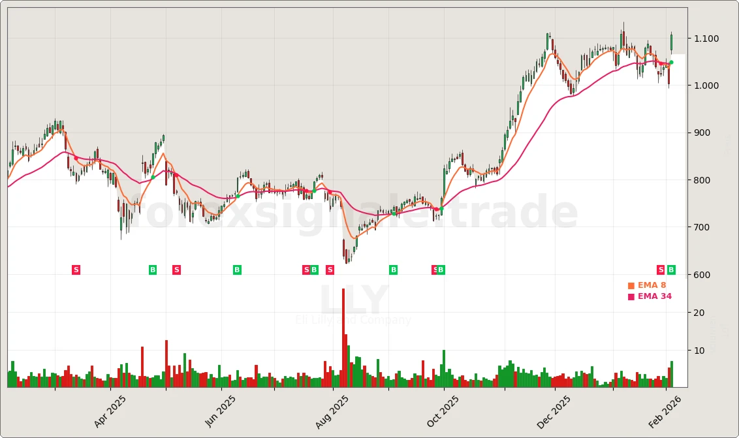The image size is (739, 438).
Task: Click the red "S" marker right of Aug 2025
Action: click(x=330, y=269)
